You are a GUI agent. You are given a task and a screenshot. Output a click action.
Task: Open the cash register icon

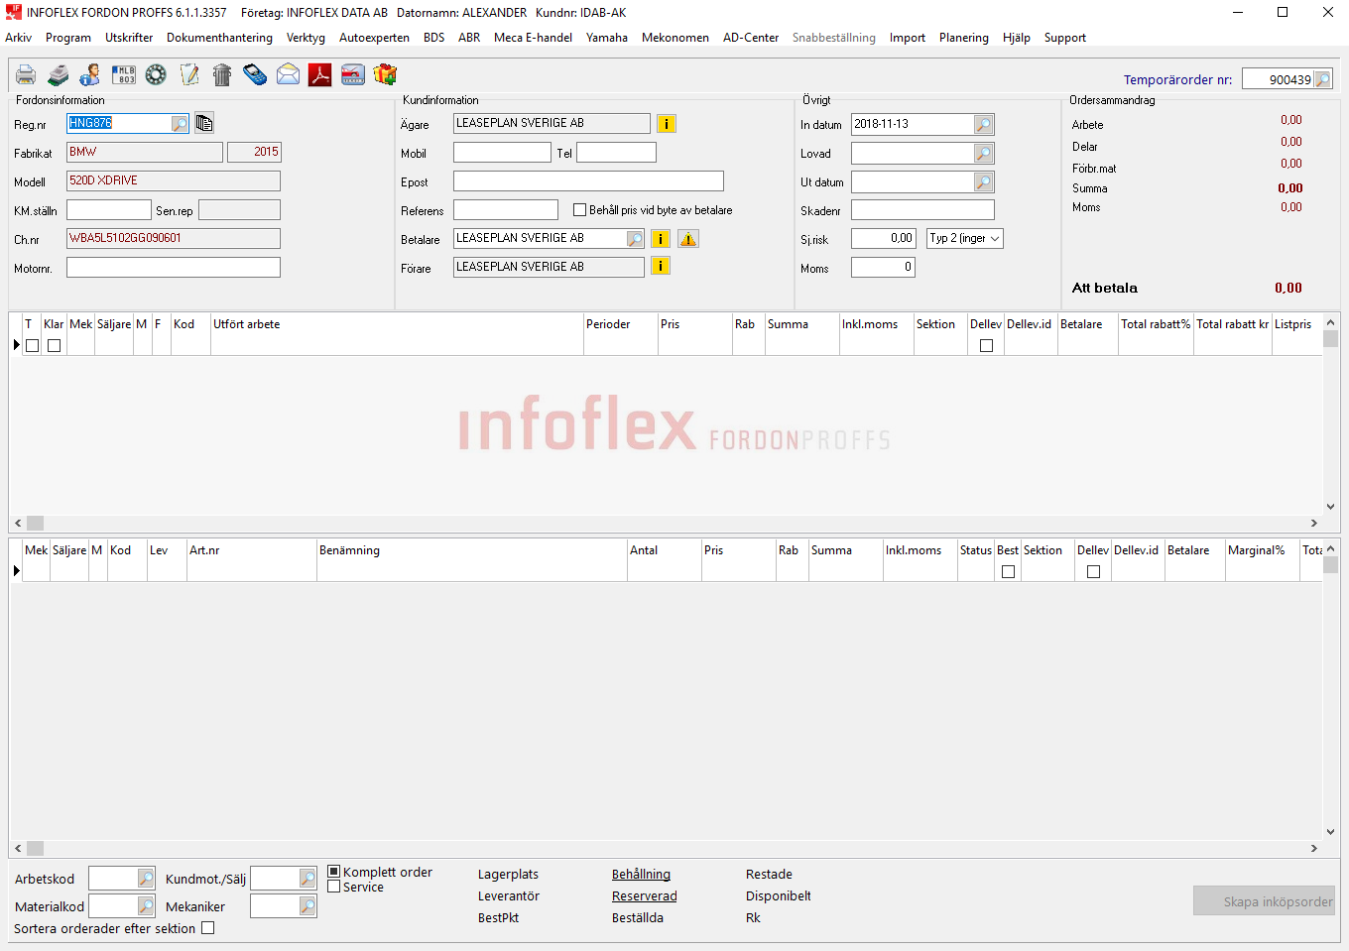pos(59,75)
